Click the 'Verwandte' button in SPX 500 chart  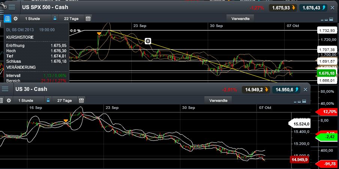240,19
